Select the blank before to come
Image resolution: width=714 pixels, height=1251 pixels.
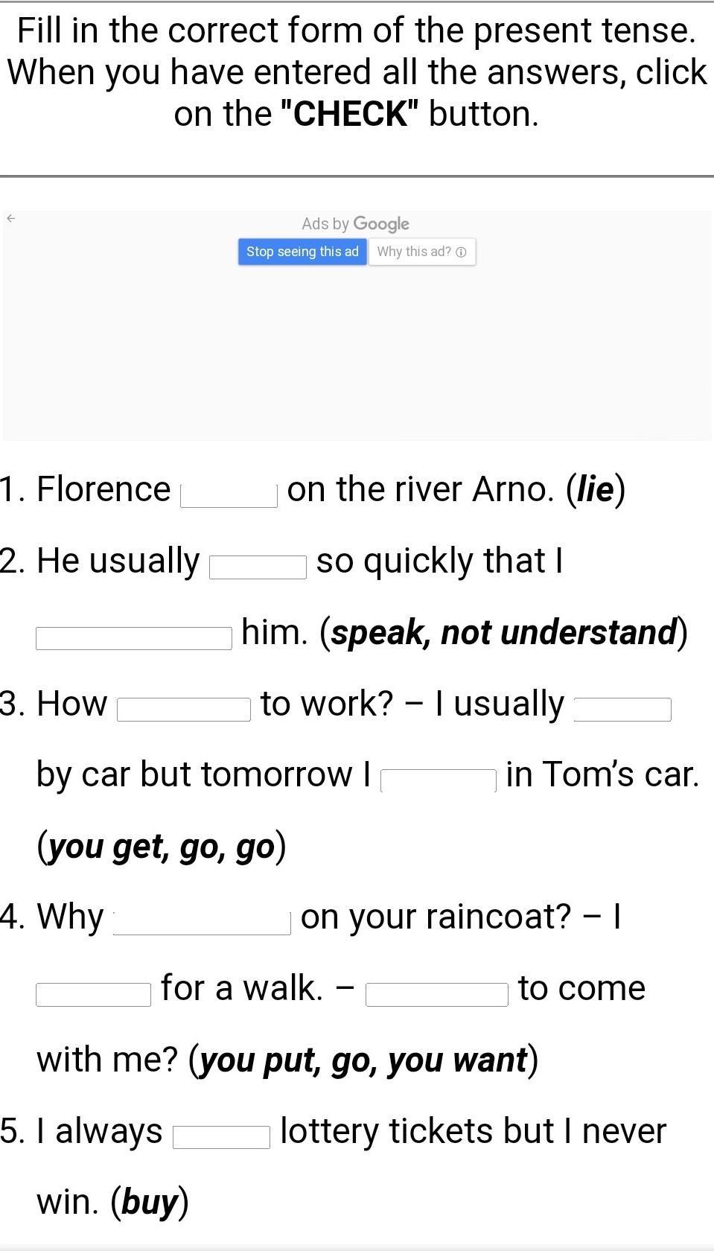pyautogui.click(x=437, y=994)
